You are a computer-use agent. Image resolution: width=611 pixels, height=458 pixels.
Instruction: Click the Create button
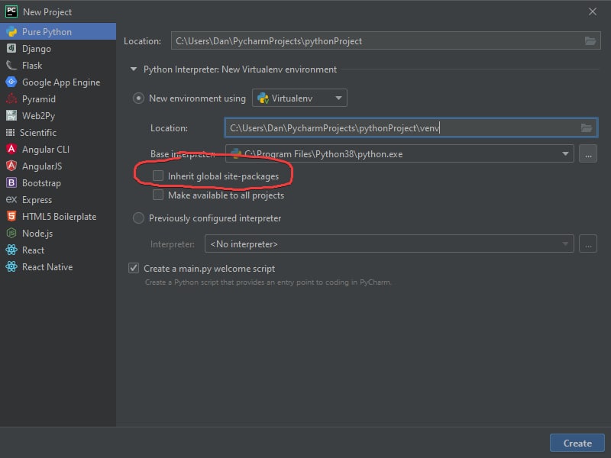coord(577,443)
